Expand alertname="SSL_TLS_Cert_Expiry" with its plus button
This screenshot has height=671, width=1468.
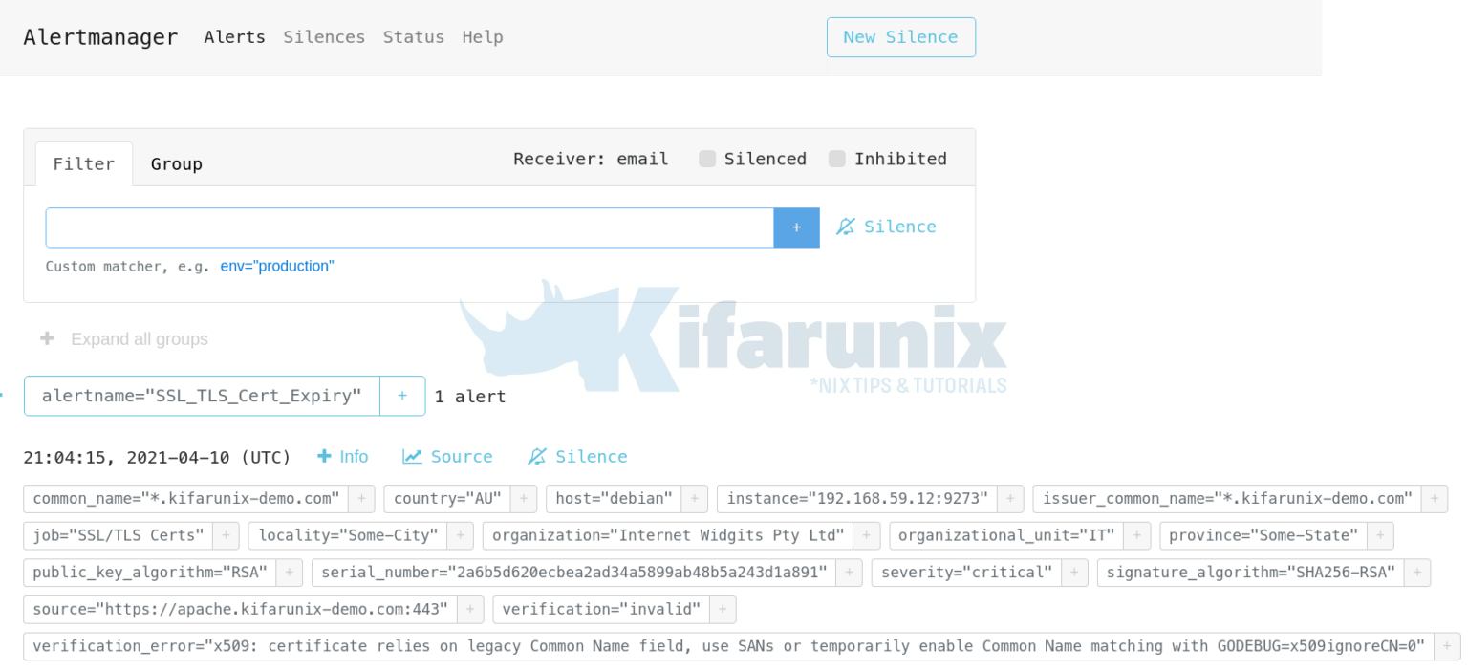[x=402, y=396]
